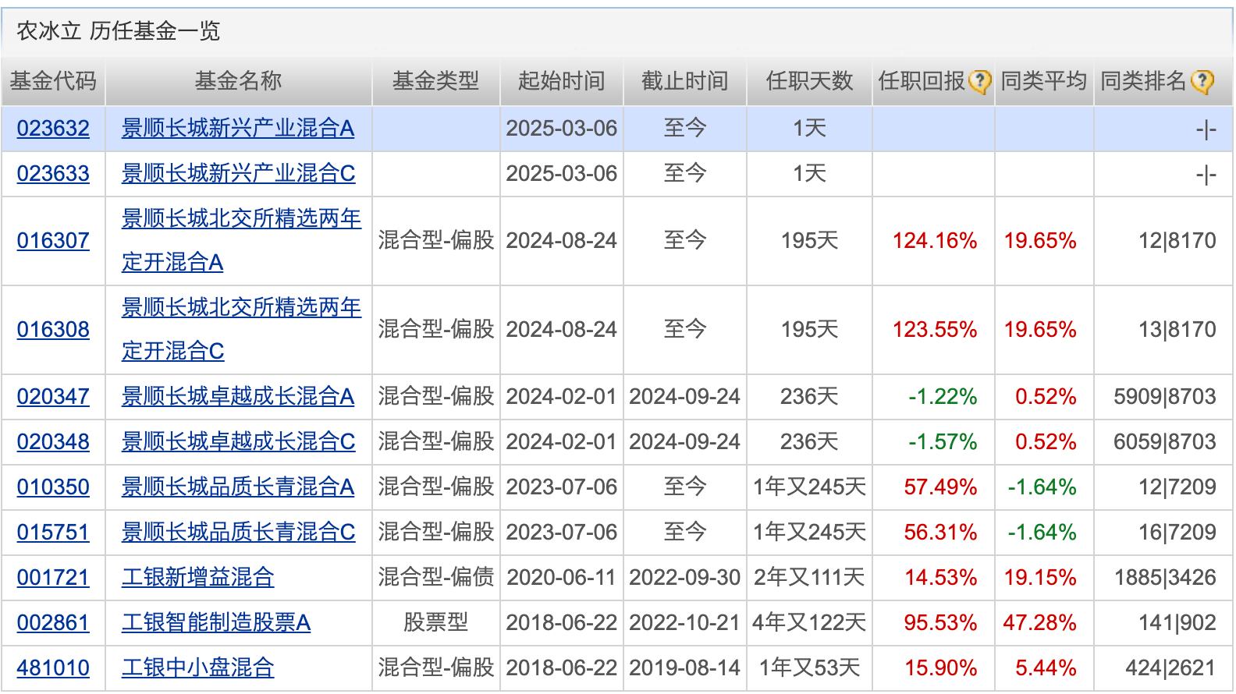The width and height of the screenshot is (1236, 694).
Task: Open 景顺长城品质长青混合C fund page
Action: 238,532
